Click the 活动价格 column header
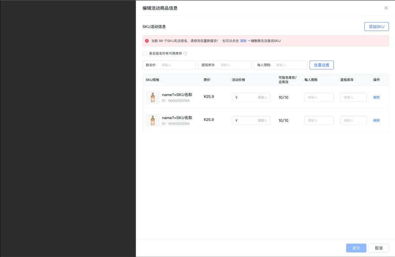 (x=238, y=80)
